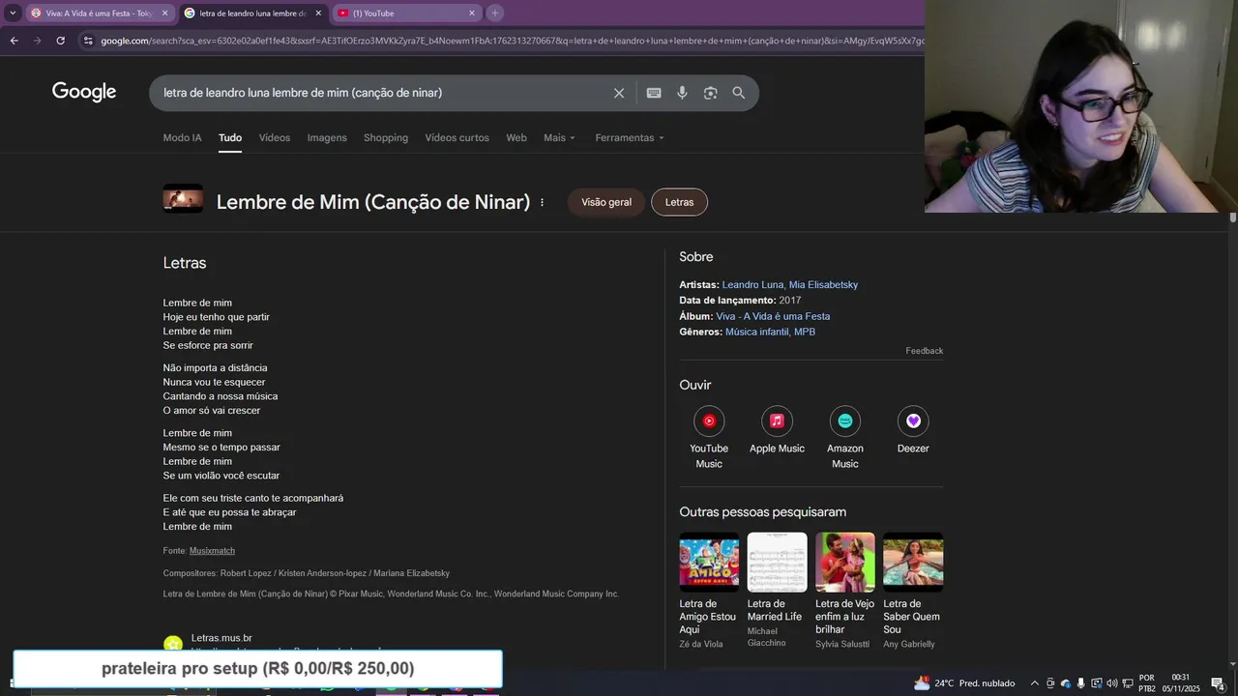
Task: Click the lyric line 'Hoje eu tenho que partir'
Action: pos(217,317)
